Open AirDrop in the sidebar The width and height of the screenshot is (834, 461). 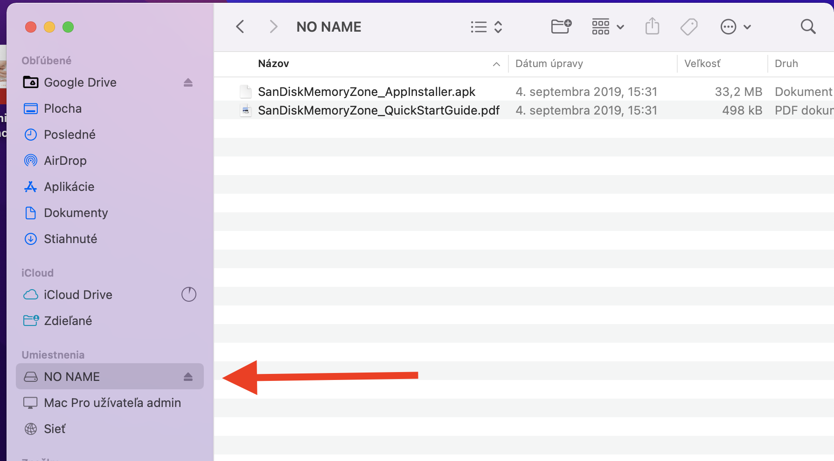click(65, 161)
